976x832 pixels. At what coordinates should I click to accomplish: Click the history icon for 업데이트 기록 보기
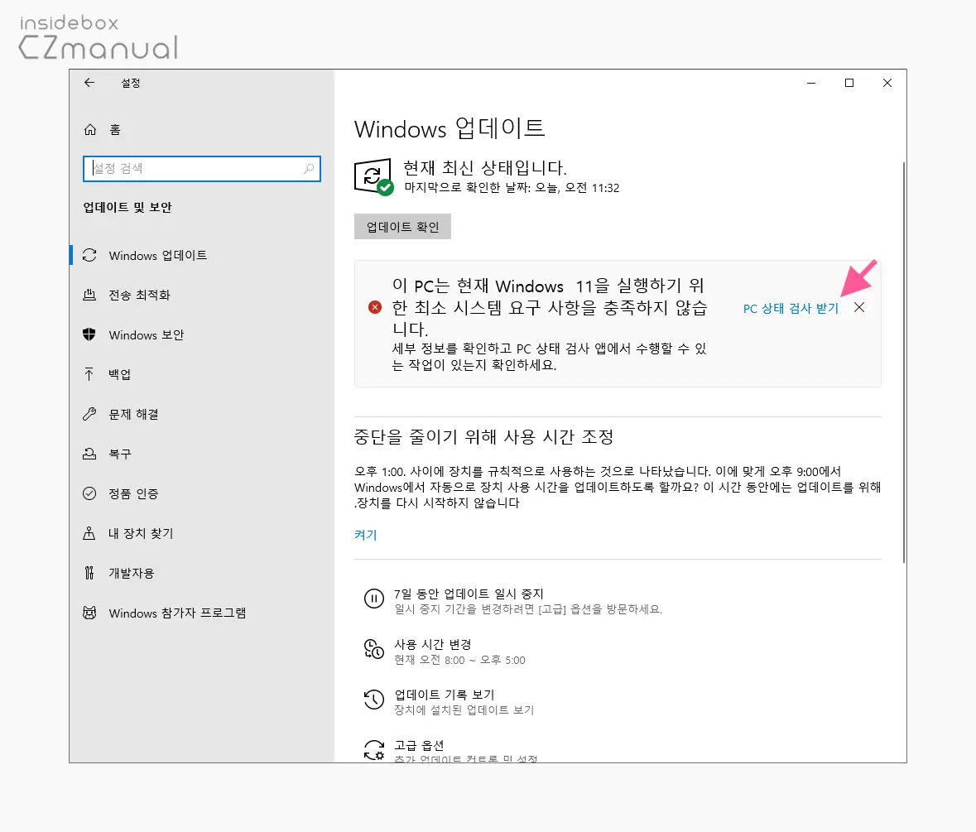click(374, 700)
